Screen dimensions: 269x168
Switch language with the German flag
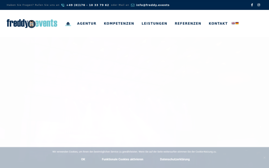pyautogui.click(x=237, y=23)
